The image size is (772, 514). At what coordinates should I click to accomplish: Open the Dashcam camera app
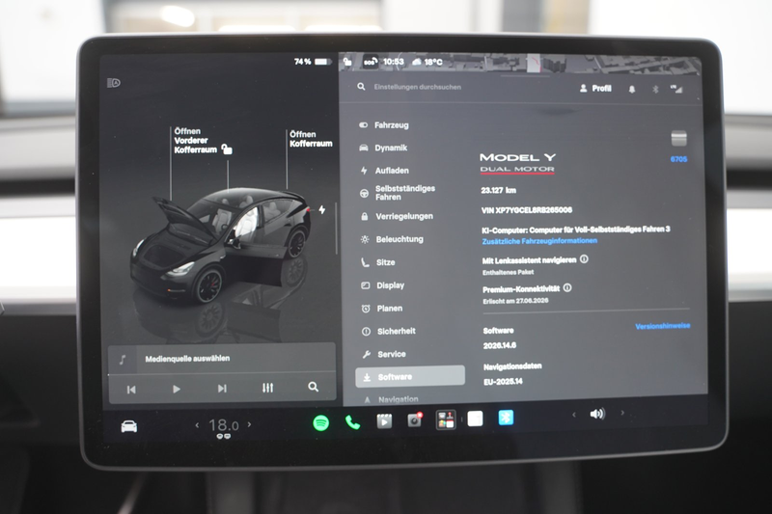point(415,419)
